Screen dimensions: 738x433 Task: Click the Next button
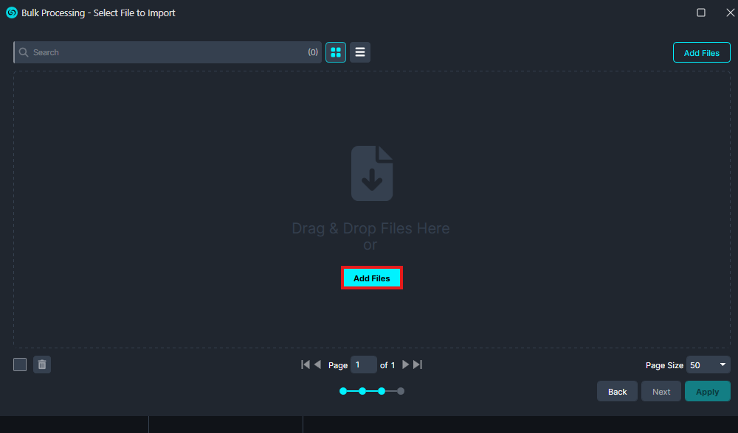click(x=661, y=392)
